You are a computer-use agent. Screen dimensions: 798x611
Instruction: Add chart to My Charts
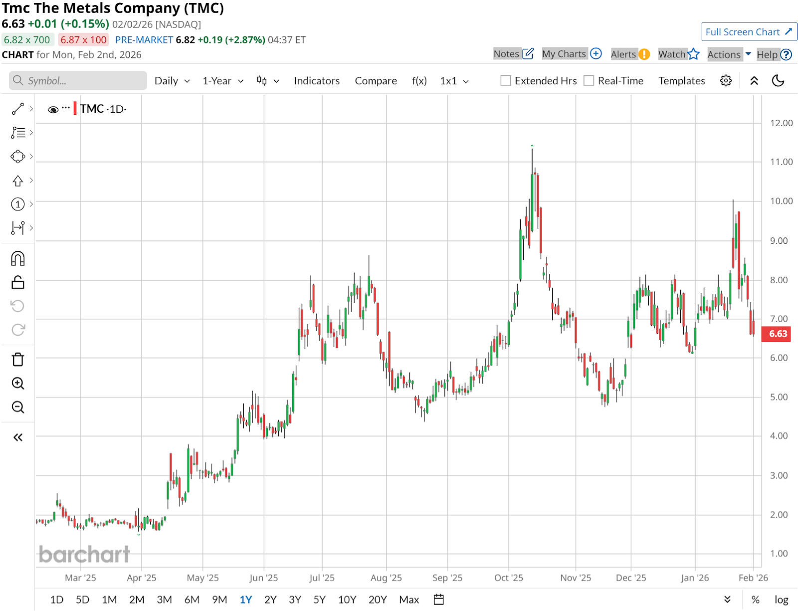click(572, 54)
